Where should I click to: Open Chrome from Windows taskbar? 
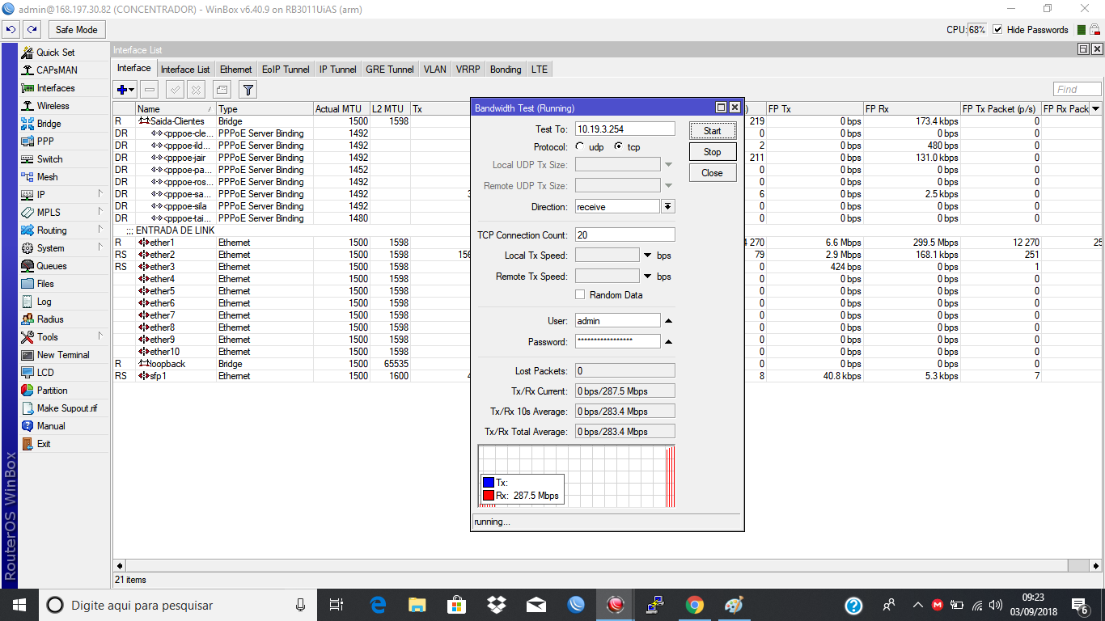tap(694, 605)
